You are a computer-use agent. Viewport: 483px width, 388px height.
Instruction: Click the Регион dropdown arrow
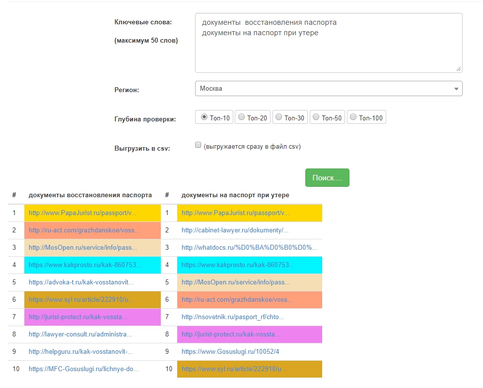[456, 89]
